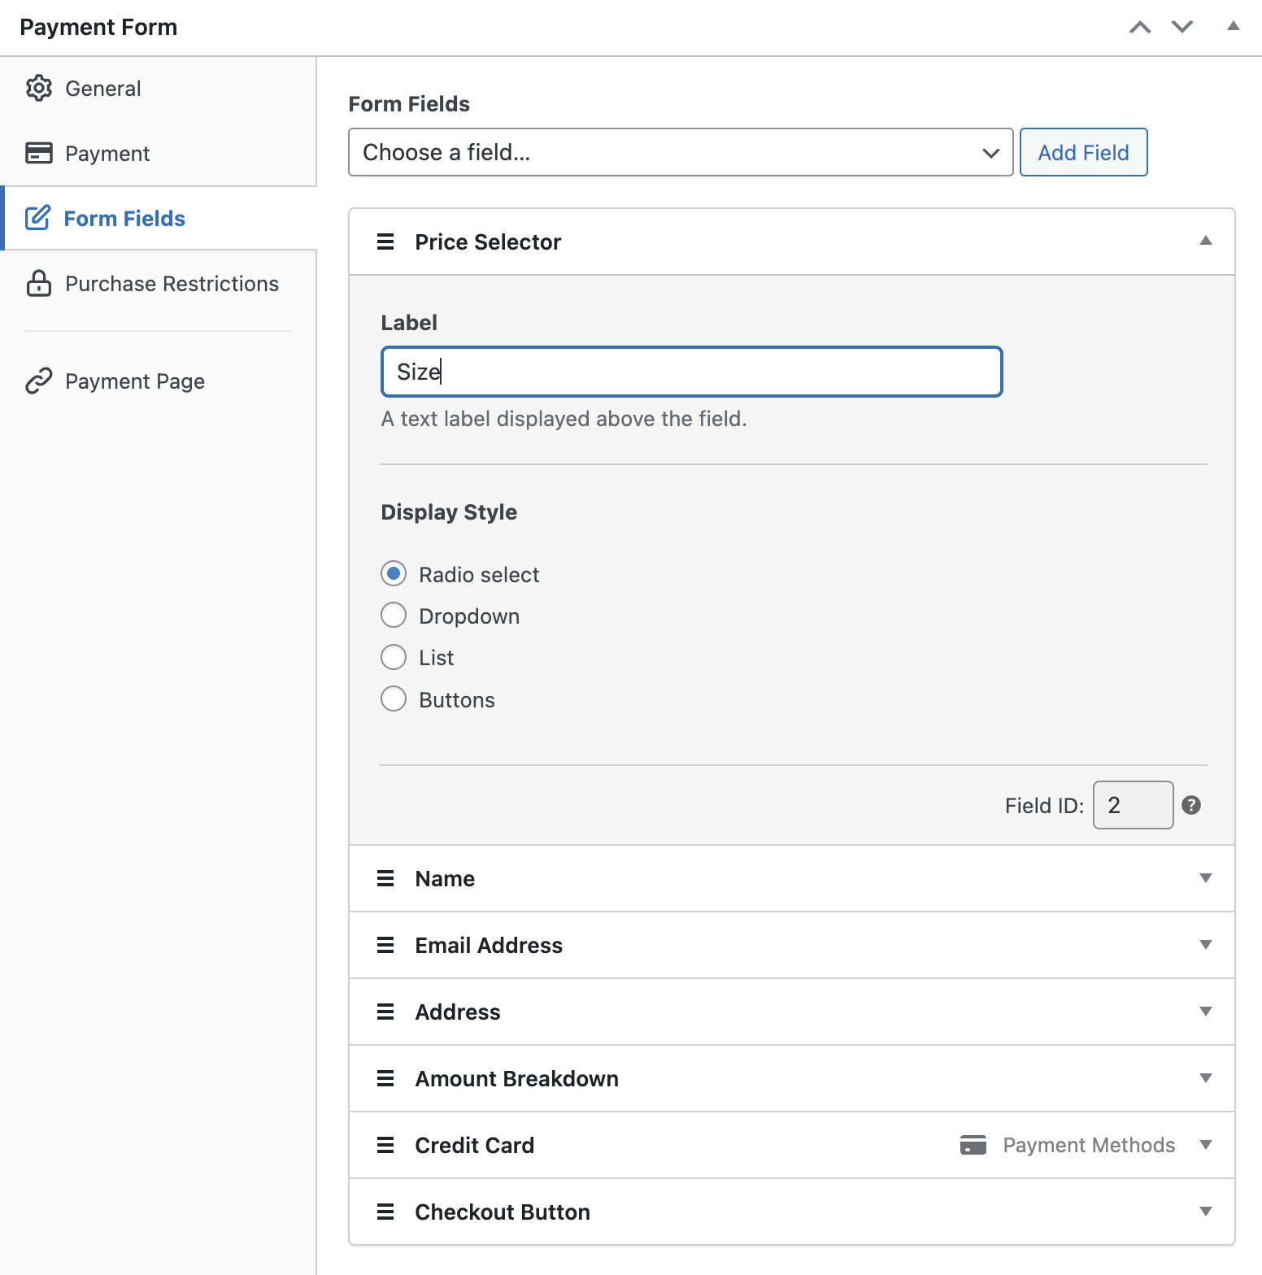Expand the Email Address field settings

(x=1206, y=944)
